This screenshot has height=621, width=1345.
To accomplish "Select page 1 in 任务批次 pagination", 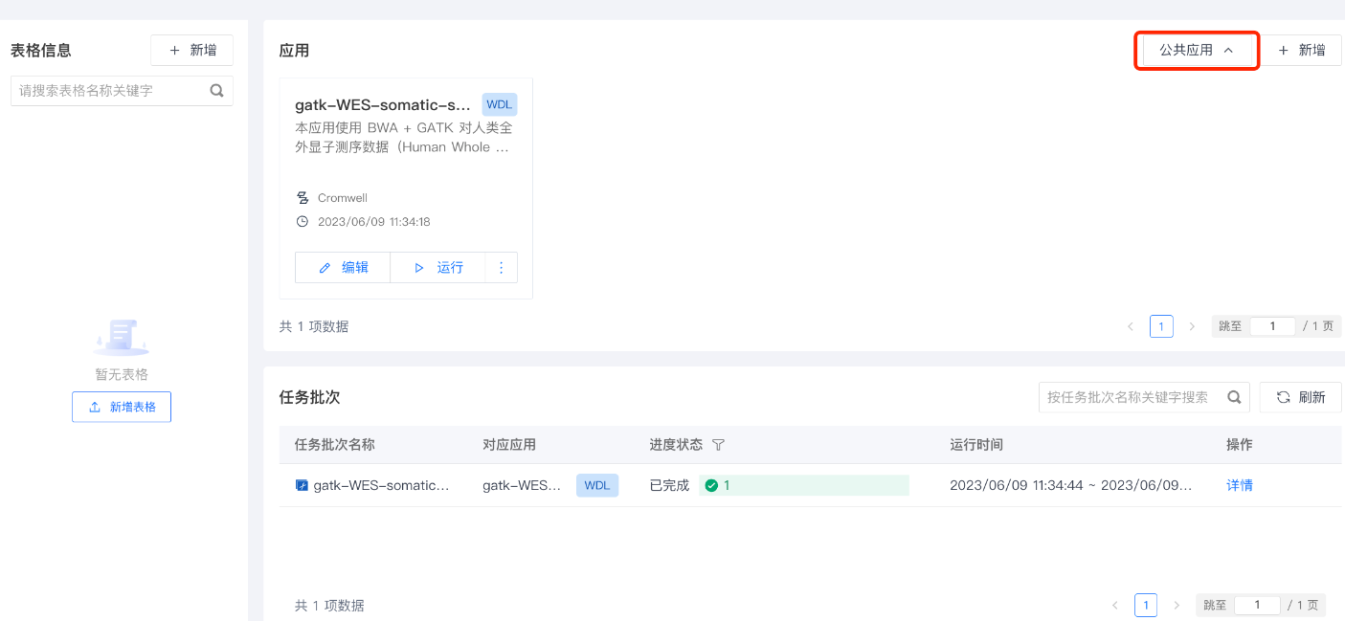I will tap(1146, 605).
